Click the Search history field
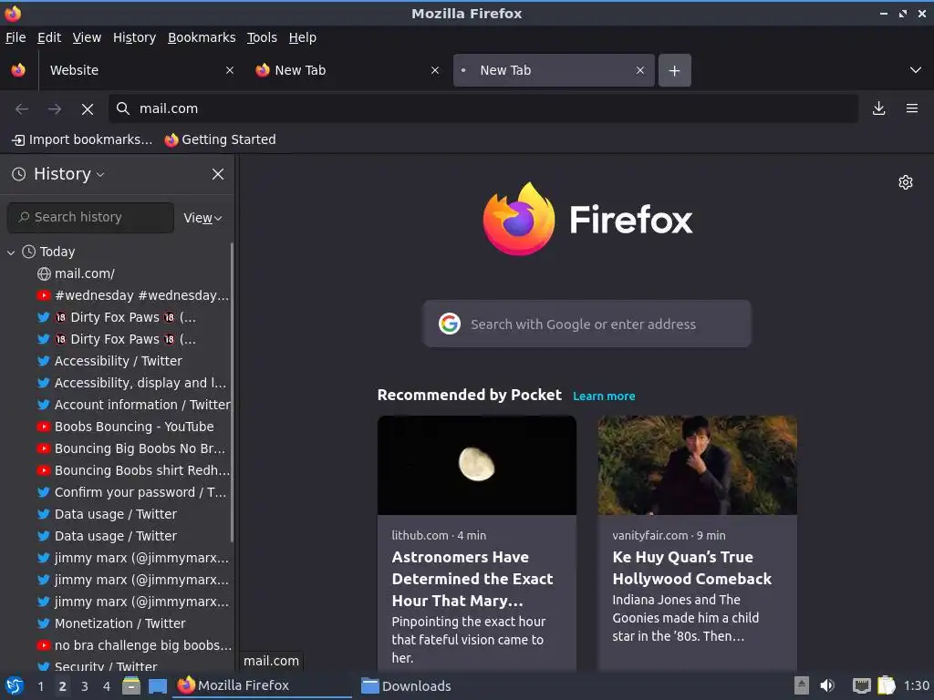Screen dimensions: 934x700 pos(90,217)
